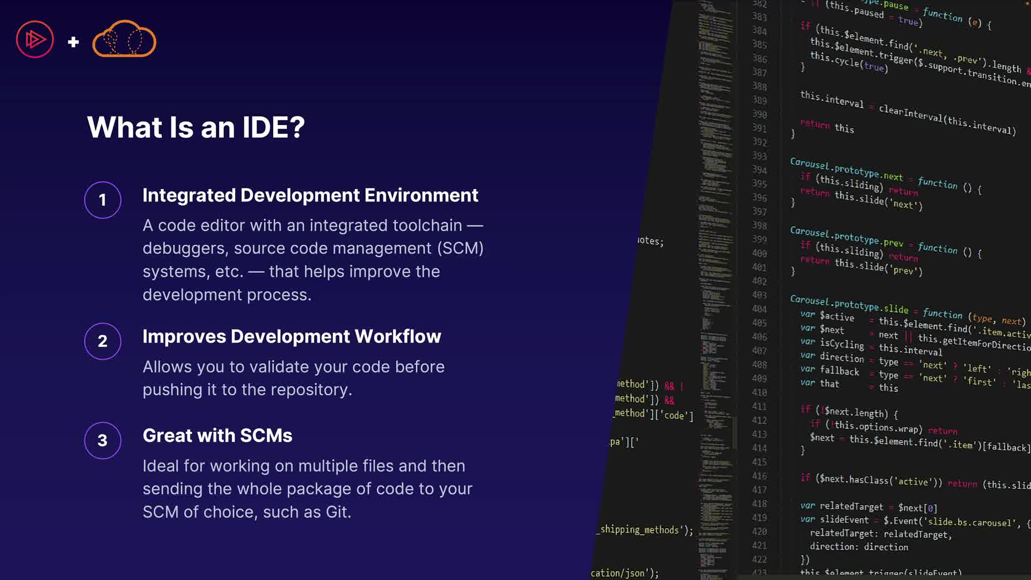
Task: Select the 'Improves Development Workflow' heading
Action: 292,337
